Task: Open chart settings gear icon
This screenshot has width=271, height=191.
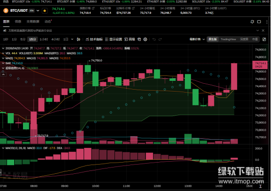Action: tap(145, 40)
